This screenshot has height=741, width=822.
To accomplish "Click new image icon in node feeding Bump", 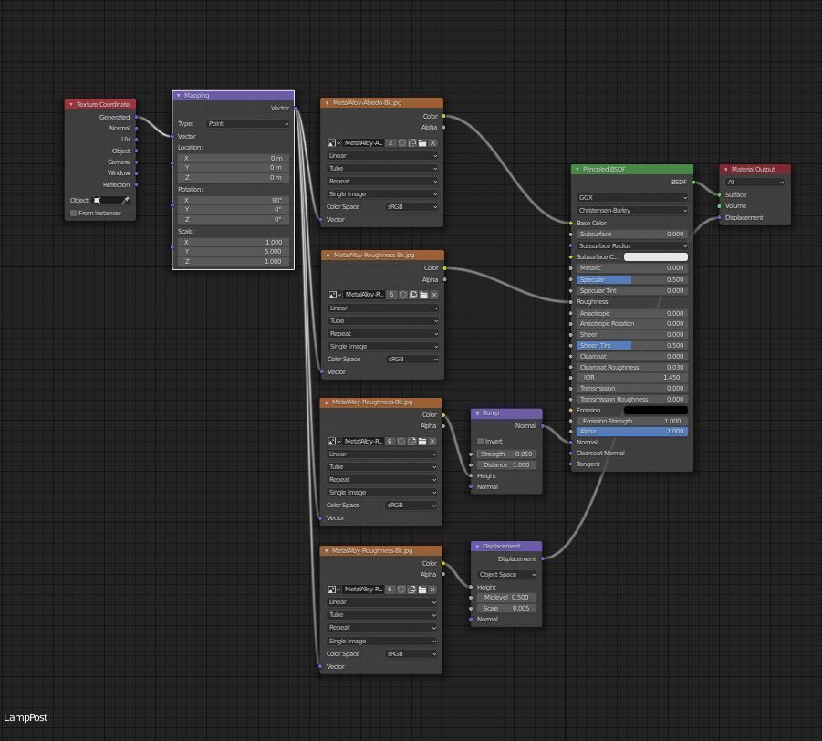I will tap(411, 441).
